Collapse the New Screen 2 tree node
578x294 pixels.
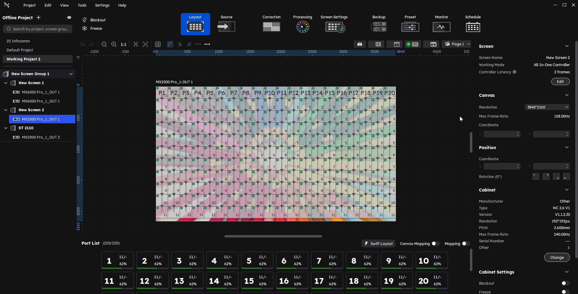coord(6,110)
